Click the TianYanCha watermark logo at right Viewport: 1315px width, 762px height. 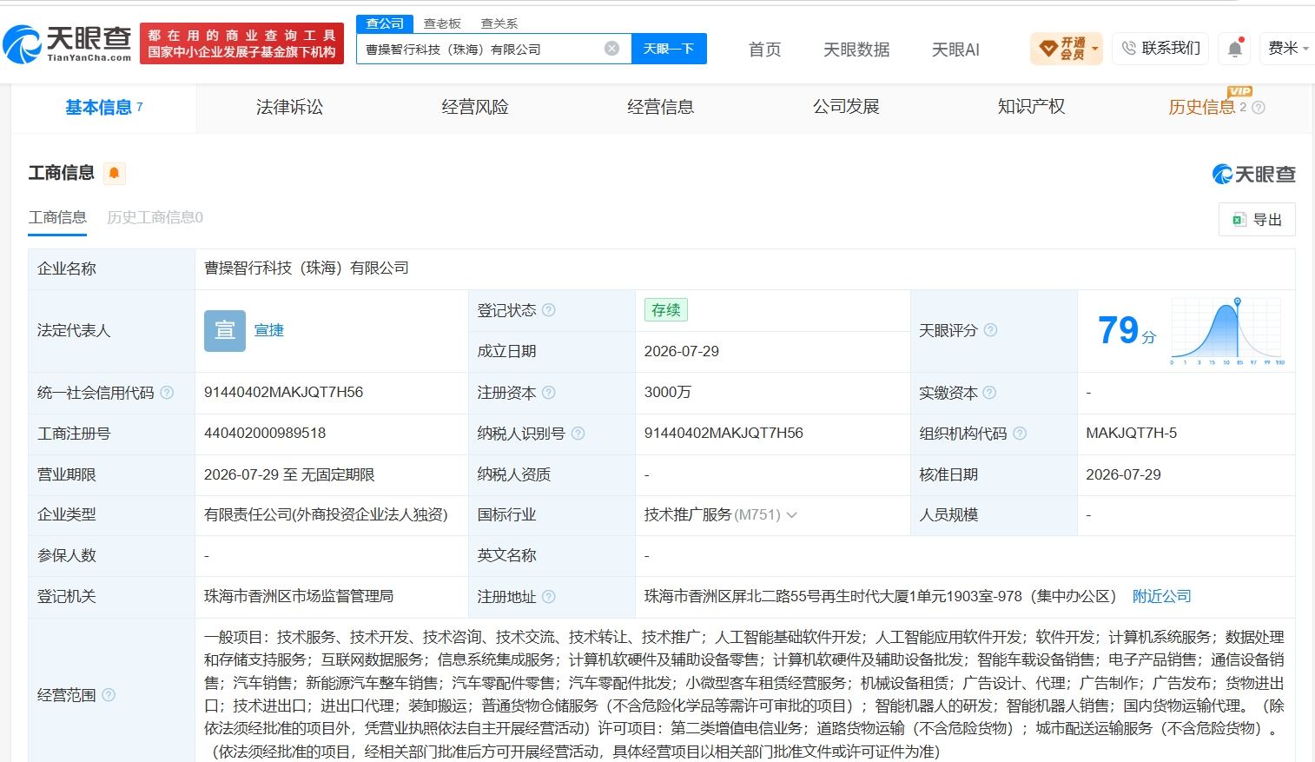pos(1253,174)
